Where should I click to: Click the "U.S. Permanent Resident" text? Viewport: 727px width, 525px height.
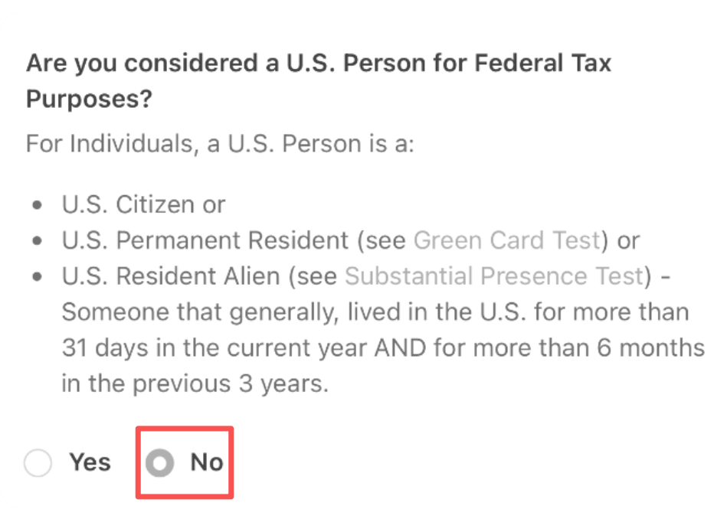click(x=205, y=240)
